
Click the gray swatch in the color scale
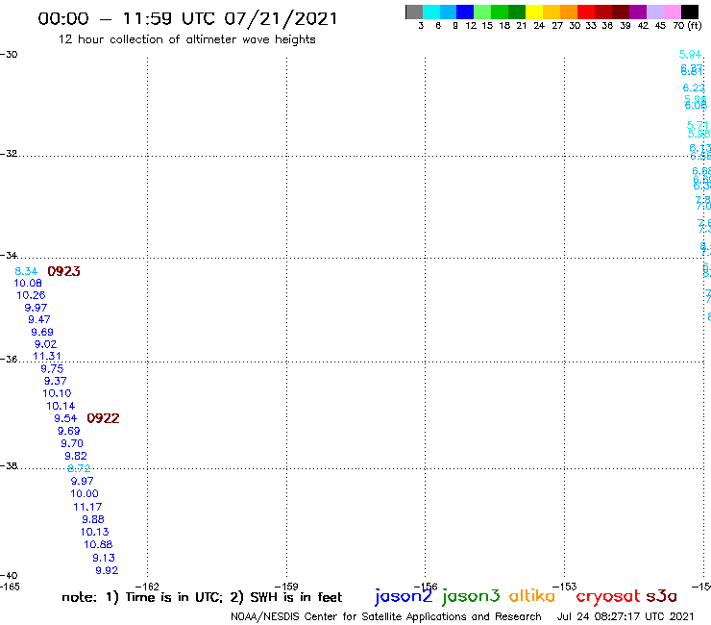414,12
